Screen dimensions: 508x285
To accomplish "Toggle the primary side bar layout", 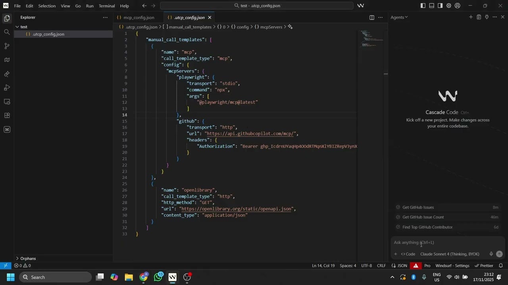I will click(423, 6).
